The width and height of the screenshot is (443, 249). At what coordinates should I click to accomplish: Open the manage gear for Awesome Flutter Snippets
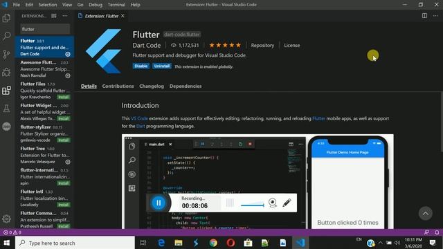[x=68, y=75]
